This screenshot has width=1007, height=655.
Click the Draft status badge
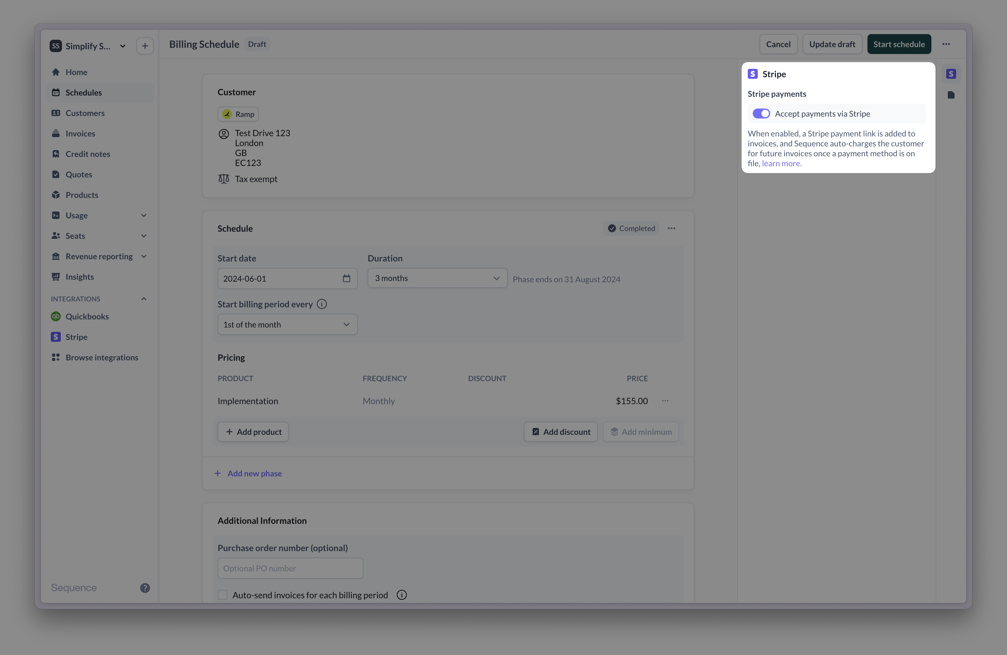point(257,44)
